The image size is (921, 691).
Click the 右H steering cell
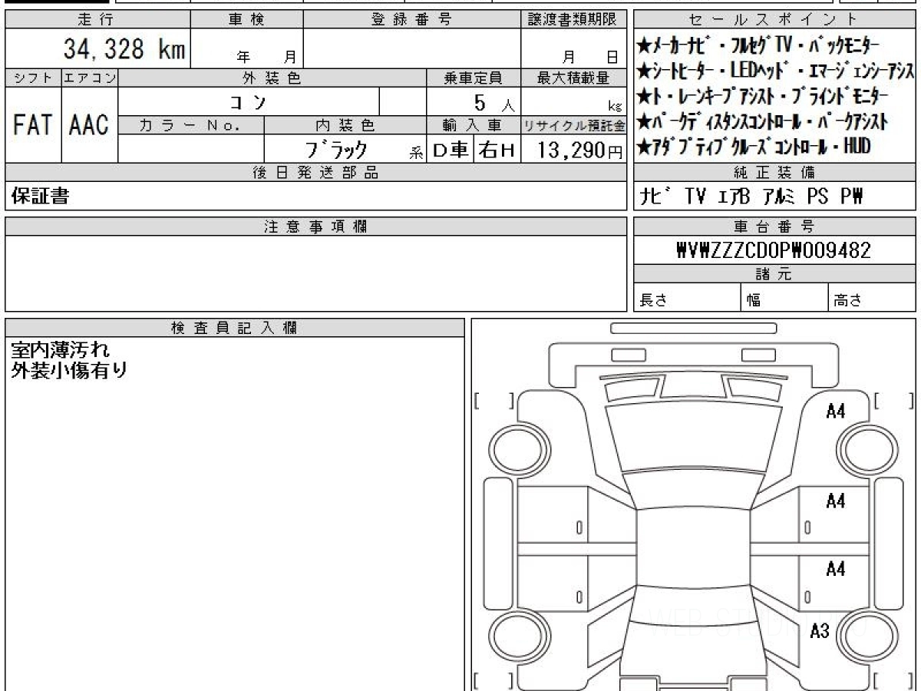pos(497,150)
